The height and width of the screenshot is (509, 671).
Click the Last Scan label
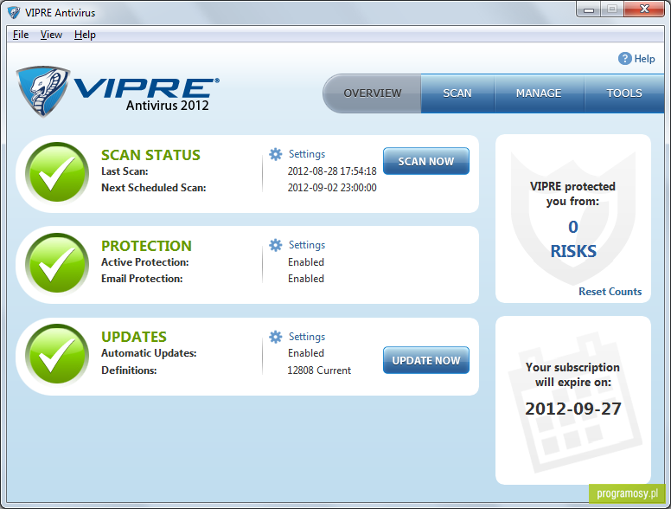coord(125,171)
